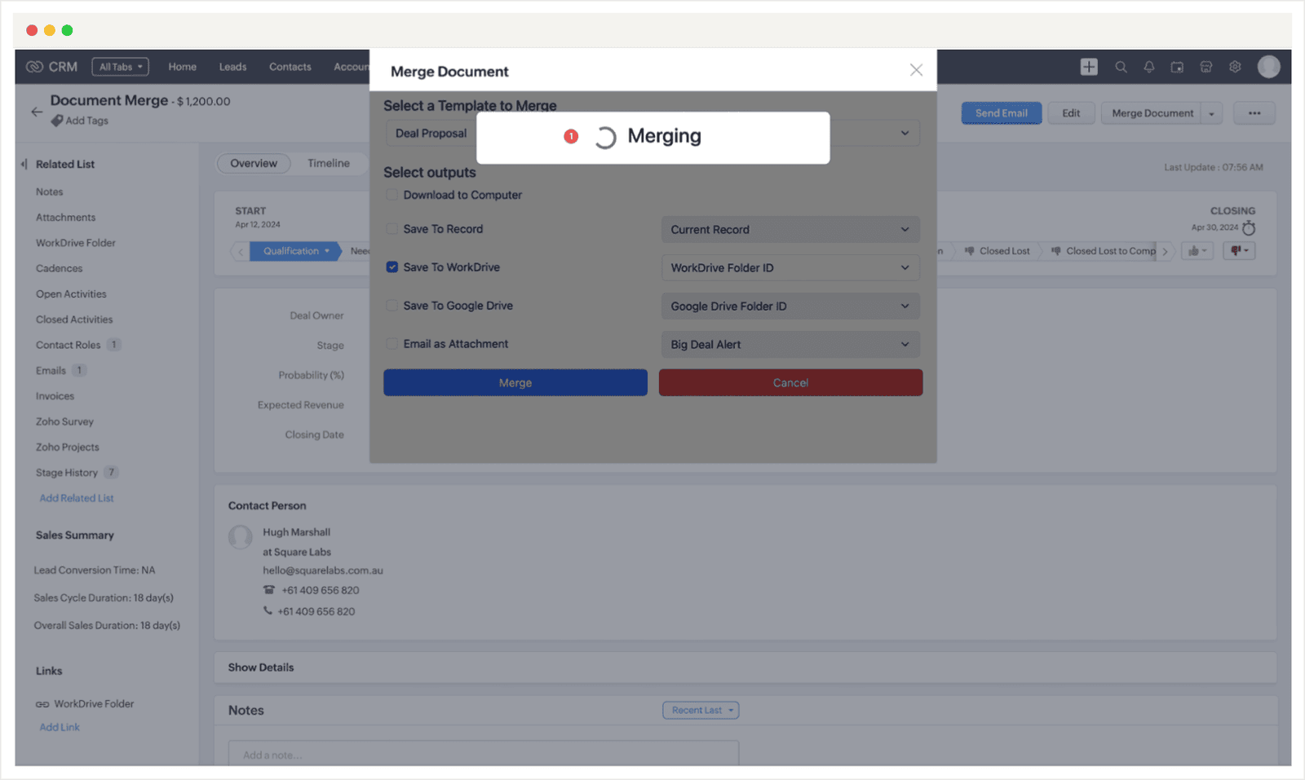Click the Add Related List link
The image size is (1305, 780).
77,498
